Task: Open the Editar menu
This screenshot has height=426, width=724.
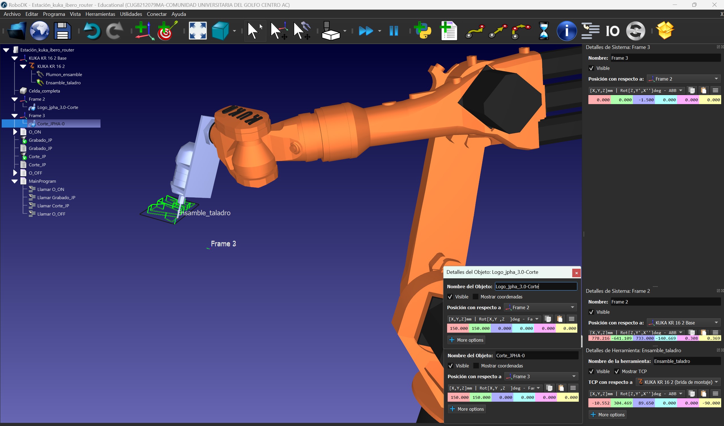Action: pos(32,14)
